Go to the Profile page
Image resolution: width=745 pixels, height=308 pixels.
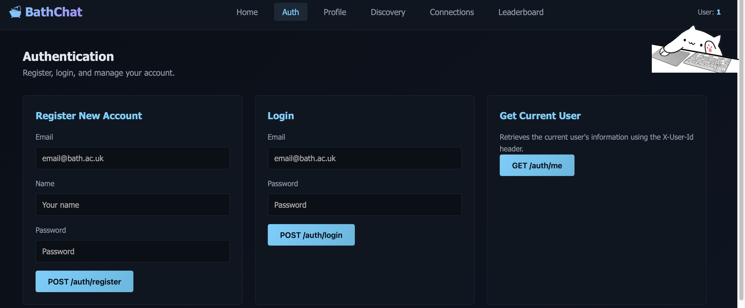pos(335,12)
